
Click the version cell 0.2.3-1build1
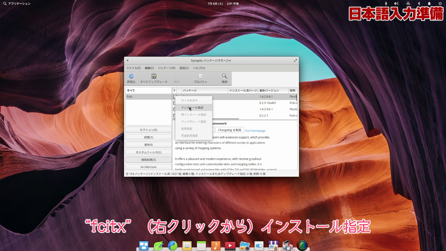click(268, 103)
